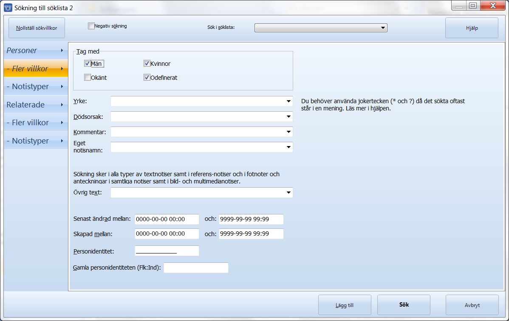Minimize the search dialog window
Image resolution: width=509 pixels, height=321 pixels.
[x=459, y=6]
